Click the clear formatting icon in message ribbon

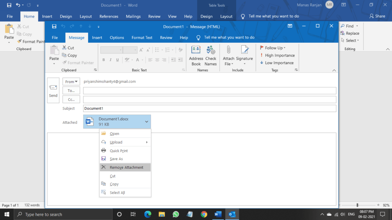(x=181, y=50)
